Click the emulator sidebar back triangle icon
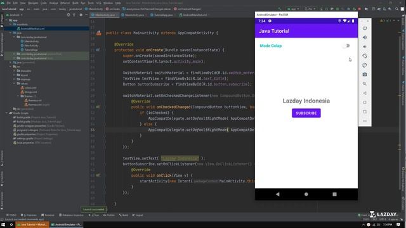 365,93
